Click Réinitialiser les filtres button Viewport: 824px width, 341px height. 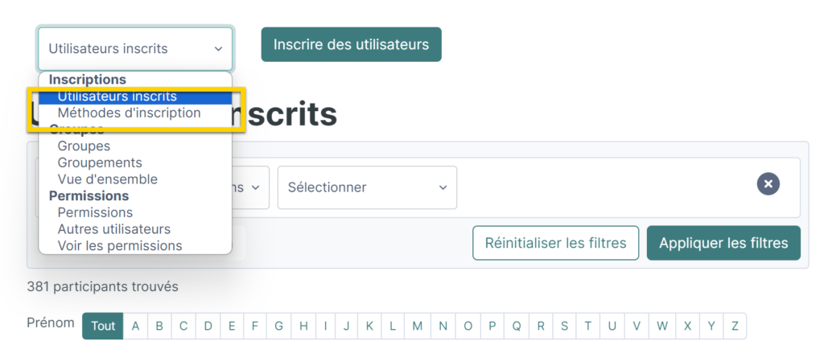point(555,243)
